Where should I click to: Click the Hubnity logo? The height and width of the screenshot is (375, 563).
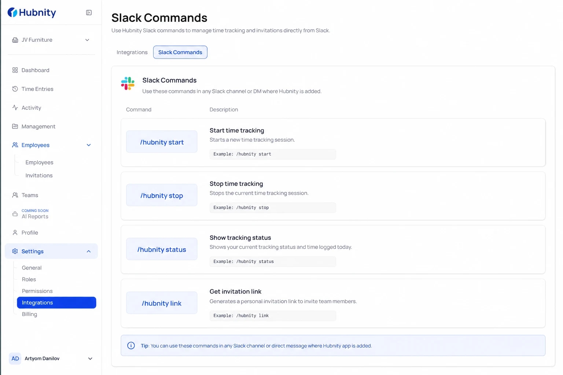[32, 12]
